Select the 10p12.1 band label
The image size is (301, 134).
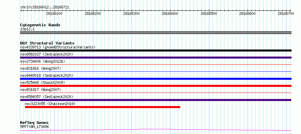coord(27,29)
